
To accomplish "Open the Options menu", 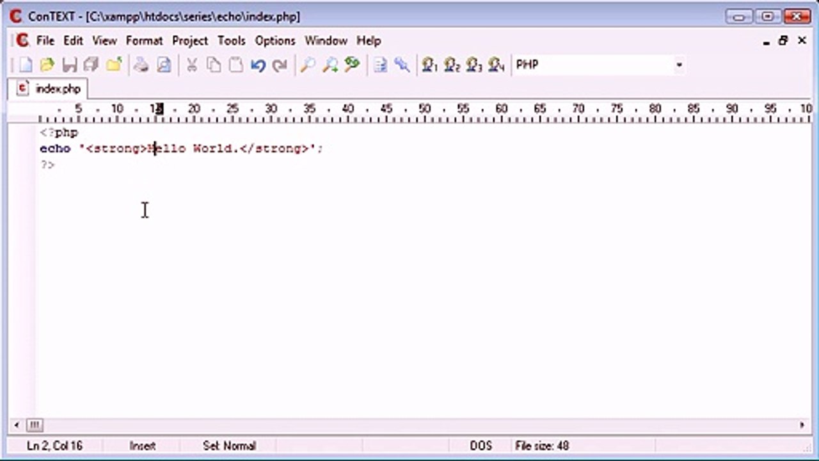I will (275, 40).
